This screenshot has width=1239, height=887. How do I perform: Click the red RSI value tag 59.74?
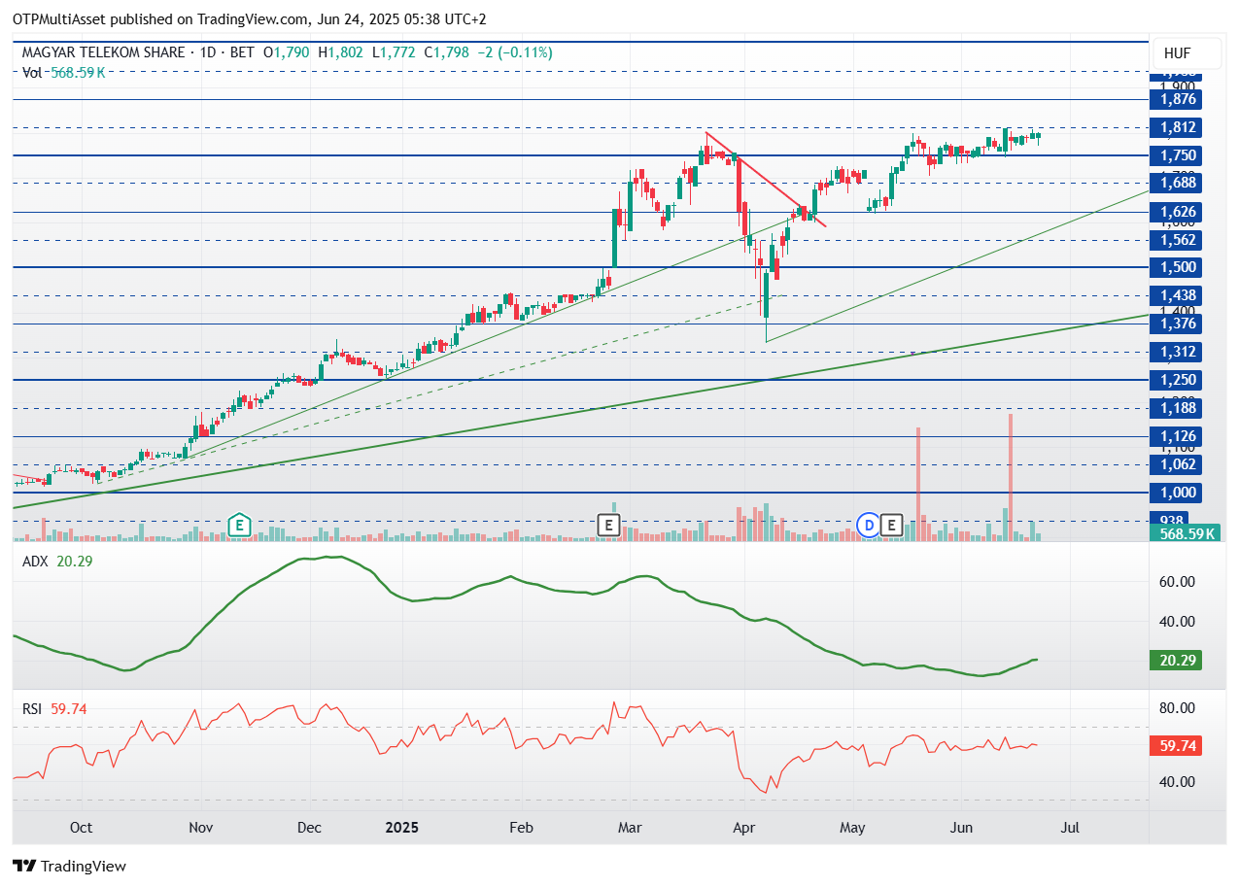(x=1177, y=746)
